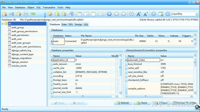Click the table icon beside movies_movie
Image resolution: width=200 pixels, height=112 pixels.
[x=9, y=66]
